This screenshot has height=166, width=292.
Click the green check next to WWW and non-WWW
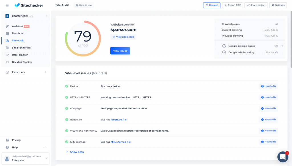67,131
